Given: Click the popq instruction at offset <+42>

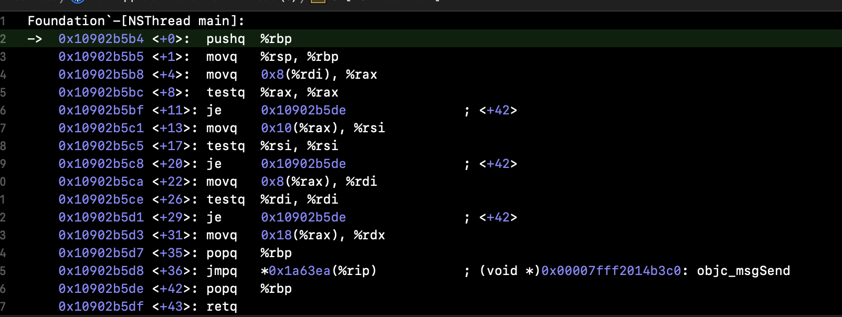Looking at the screenshot, I should pyautogui.click(x=222, y=289).
